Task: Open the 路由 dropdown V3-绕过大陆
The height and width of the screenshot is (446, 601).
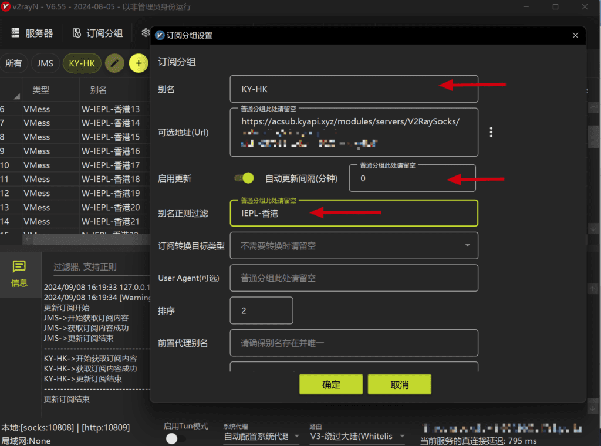Action: pyautogui.click(x=357, y=437)
